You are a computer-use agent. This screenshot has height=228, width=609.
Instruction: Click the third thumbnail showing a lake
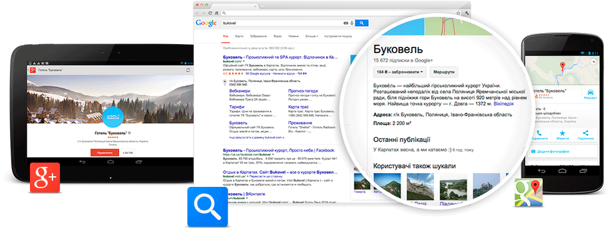(453, 186)
